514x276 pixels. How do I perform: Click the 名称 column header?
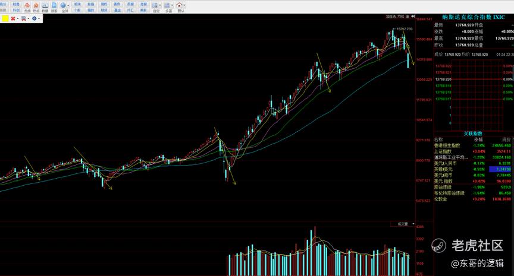(438, 139)
